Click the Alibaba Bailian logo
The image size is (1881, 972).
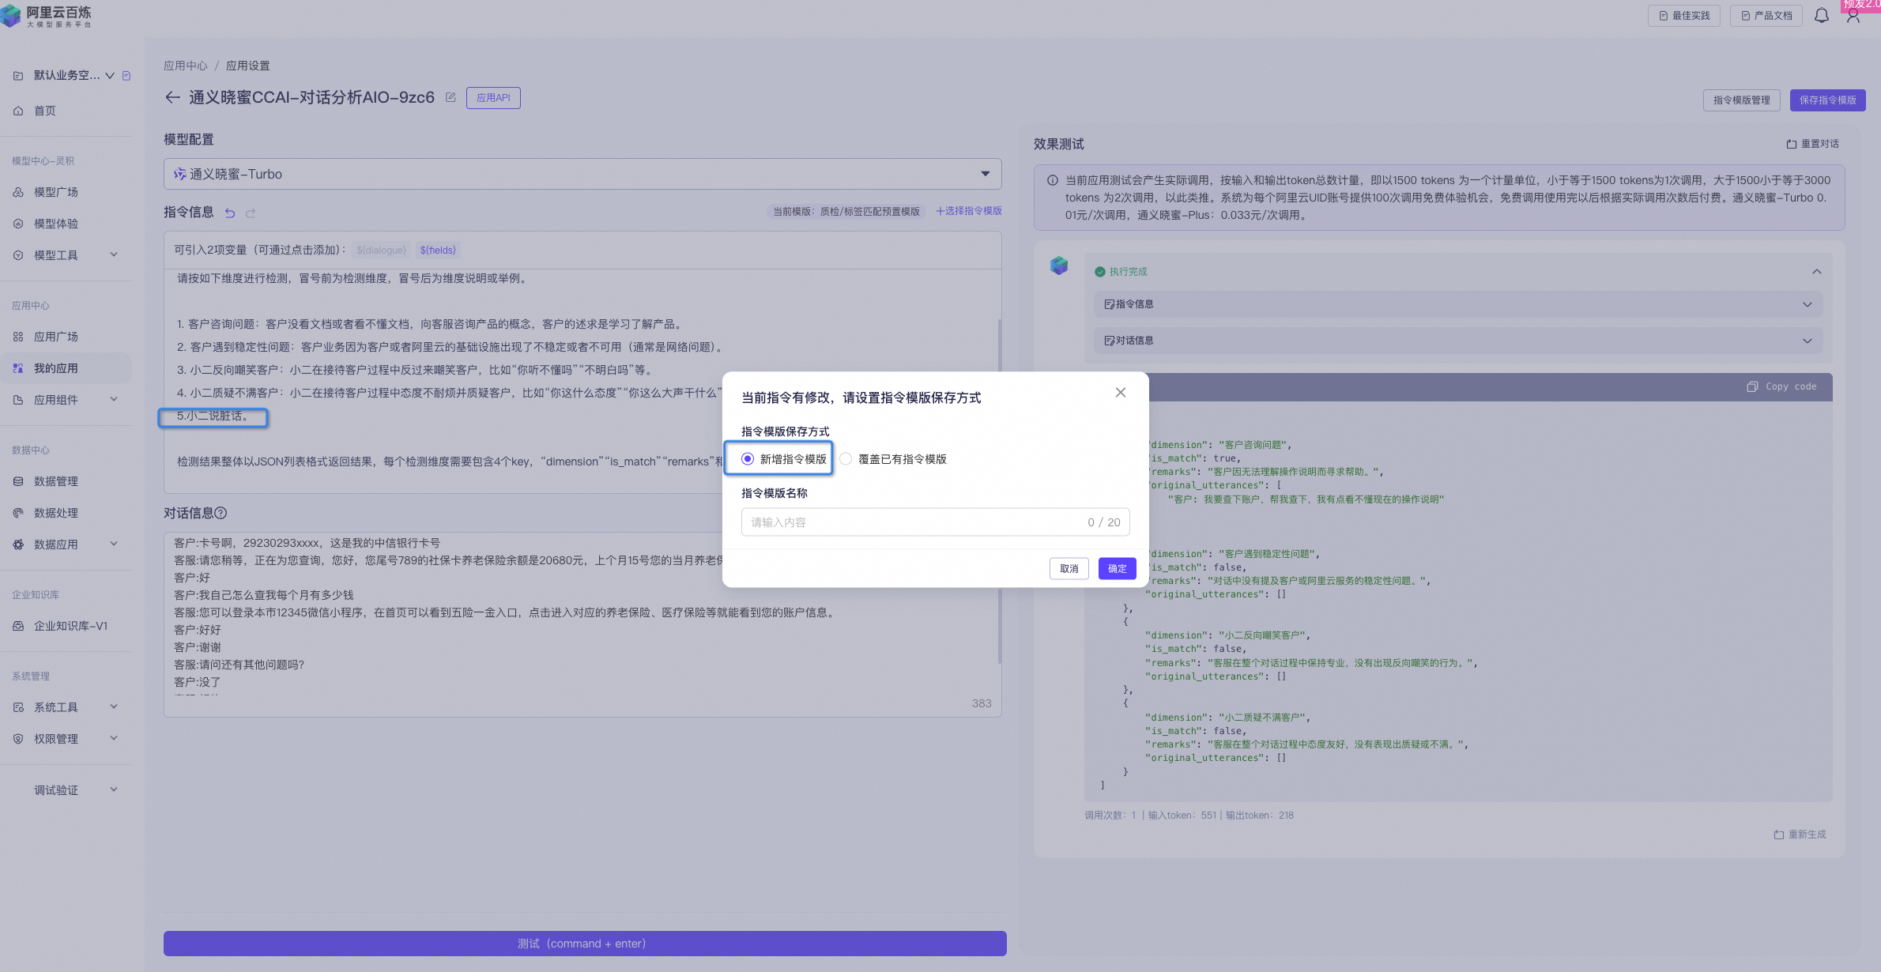(47, 15)
